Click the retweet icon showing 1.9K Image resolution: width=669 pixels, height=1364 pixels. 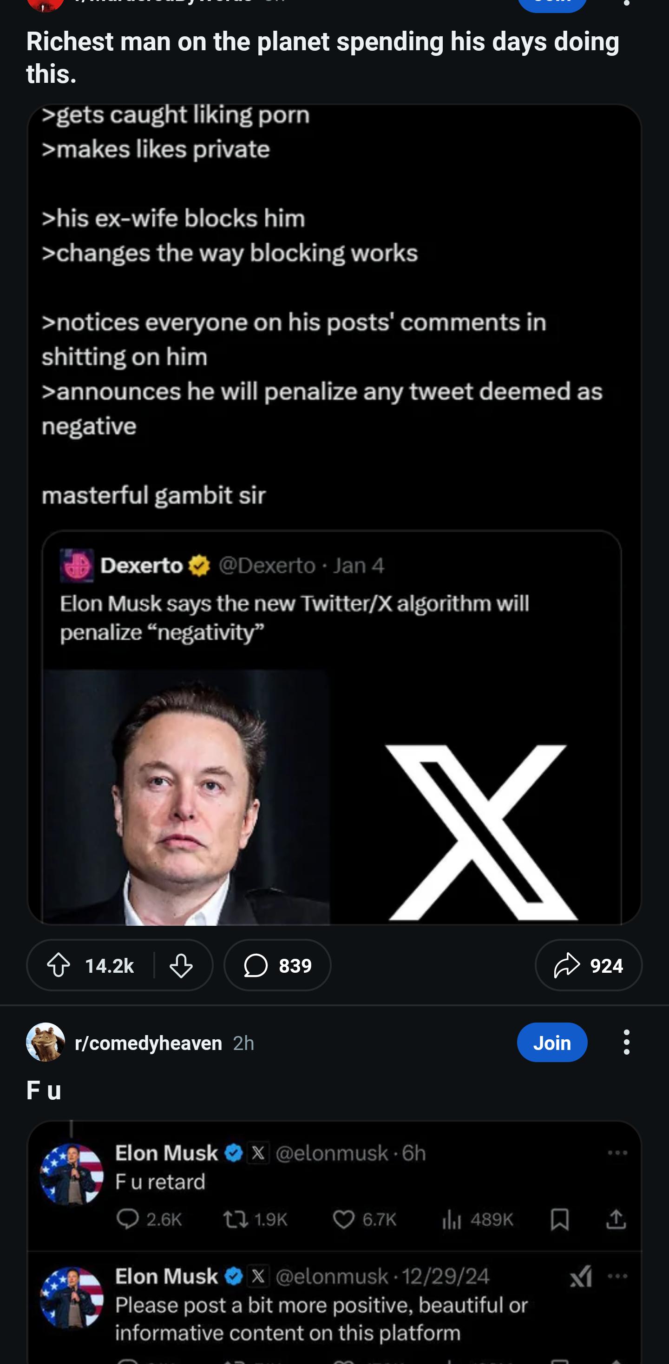click(236, 1219)
